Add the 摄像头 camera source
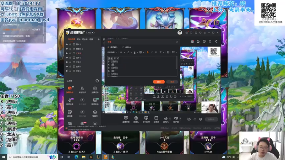Image resolution: width=285 pixels, height=160 pixels. 136,119
